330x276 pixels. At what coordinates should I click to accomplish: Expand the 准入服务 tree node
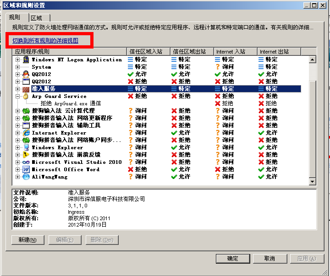(x=18, y=89)
